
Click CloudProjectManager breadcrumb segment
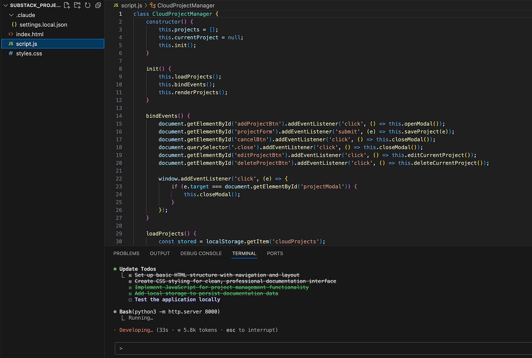click(186, 5)
